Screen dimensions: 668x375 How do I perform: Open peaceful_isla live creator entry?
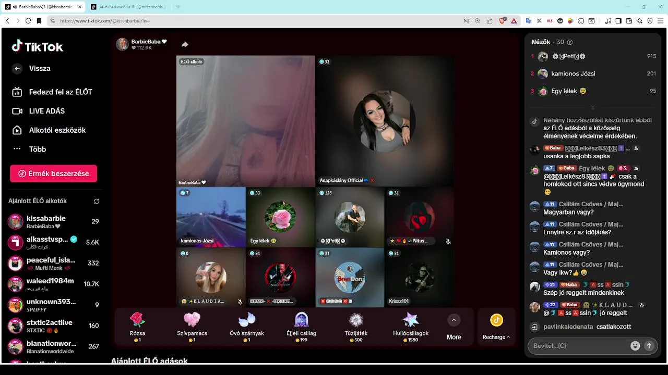53,263
